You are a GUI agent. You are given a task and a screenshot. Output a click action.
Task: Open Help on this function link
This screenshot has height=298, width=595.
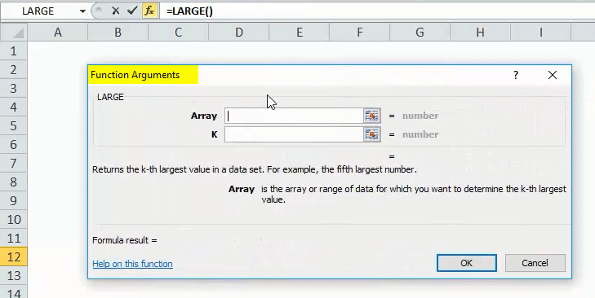click(x=132, y=264)
